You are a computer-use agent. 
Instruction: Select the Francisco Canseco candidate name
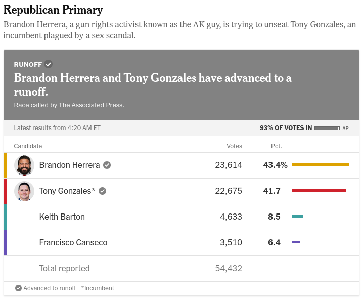point(73,242)
